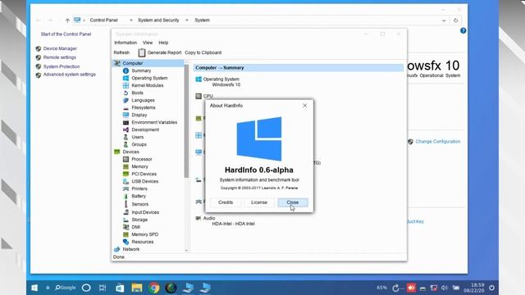Select the Environment Variables icon
Image resolution: width=525 pixels, height=295 pixels.
click(126, 122)
